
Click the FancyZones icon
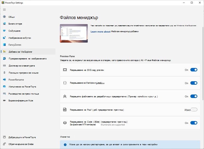tap(4, 45)
